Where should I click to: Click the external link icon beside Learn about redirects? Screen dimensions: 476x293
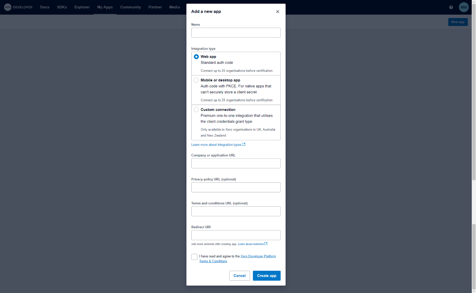point(265,244)
